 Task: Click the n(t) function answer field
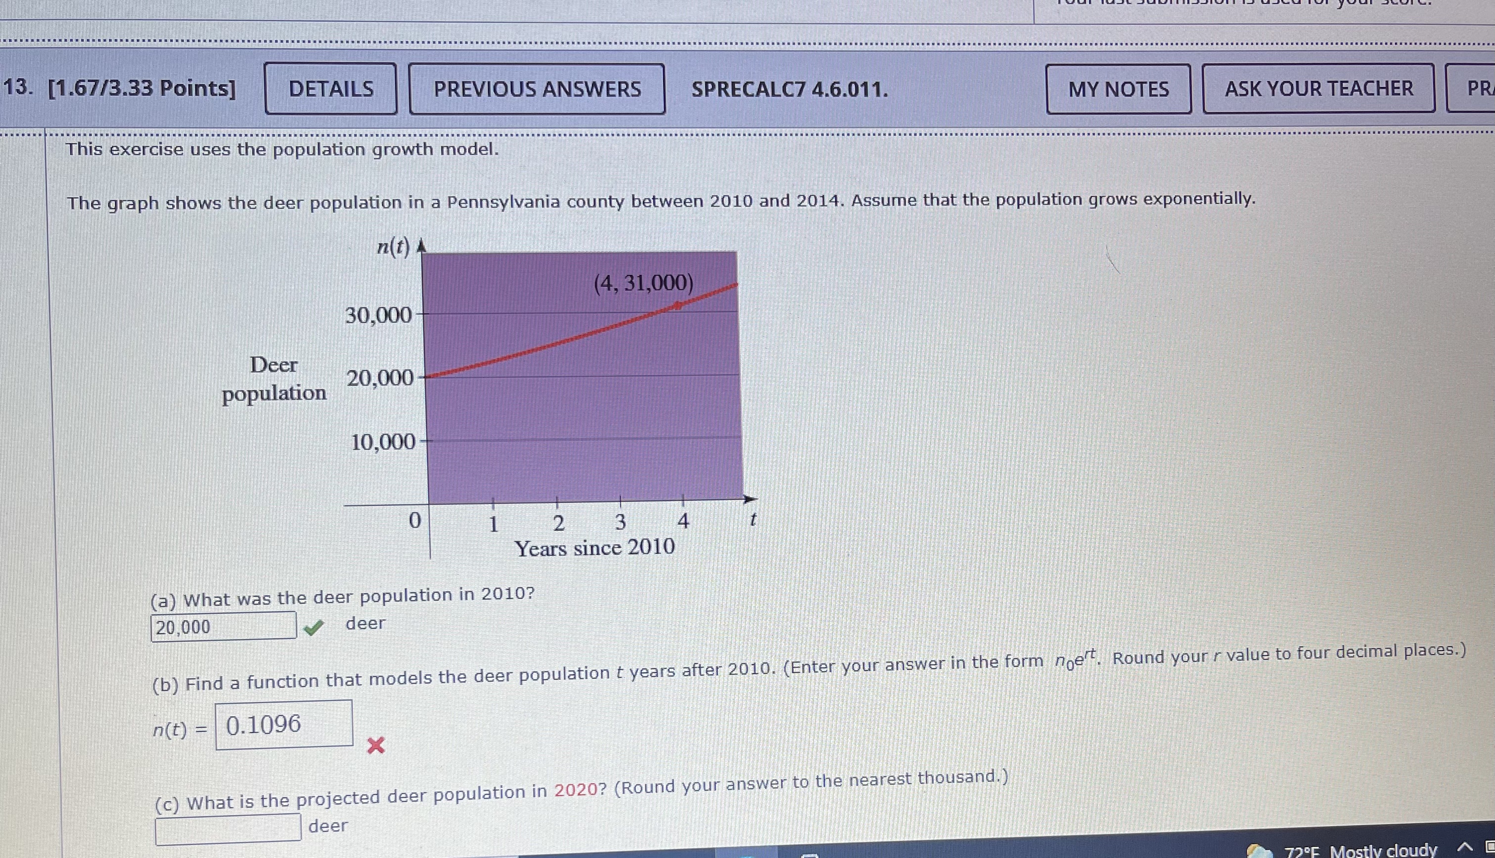(284, 725)
